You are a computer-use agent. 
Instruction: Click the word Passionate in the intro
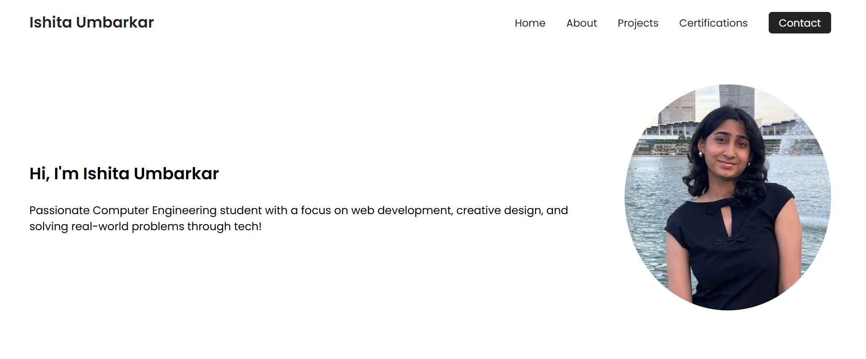[60, 210]
